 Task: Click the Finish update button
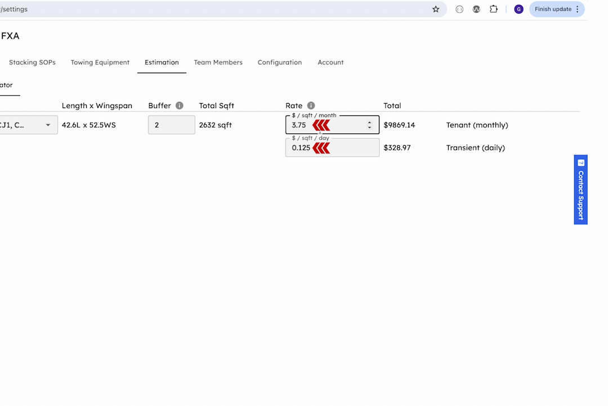point(553,9)
